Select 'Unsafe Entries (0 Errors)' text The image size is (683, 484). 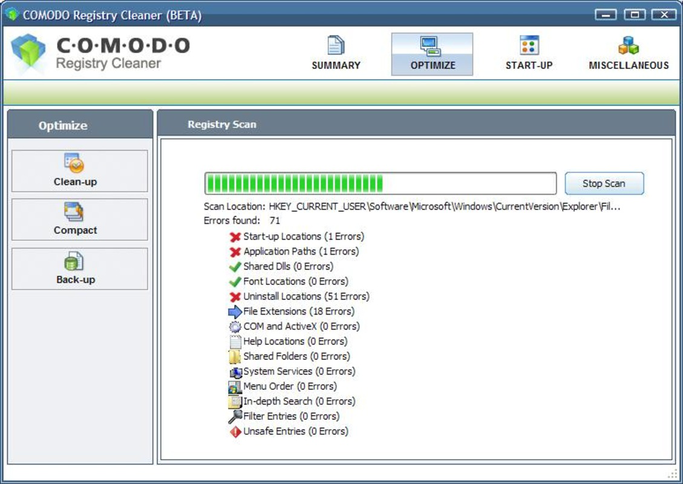296,431
